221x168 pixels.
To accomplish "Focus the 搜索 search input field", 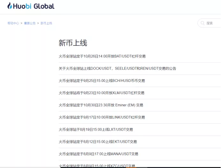I will 212,23.
